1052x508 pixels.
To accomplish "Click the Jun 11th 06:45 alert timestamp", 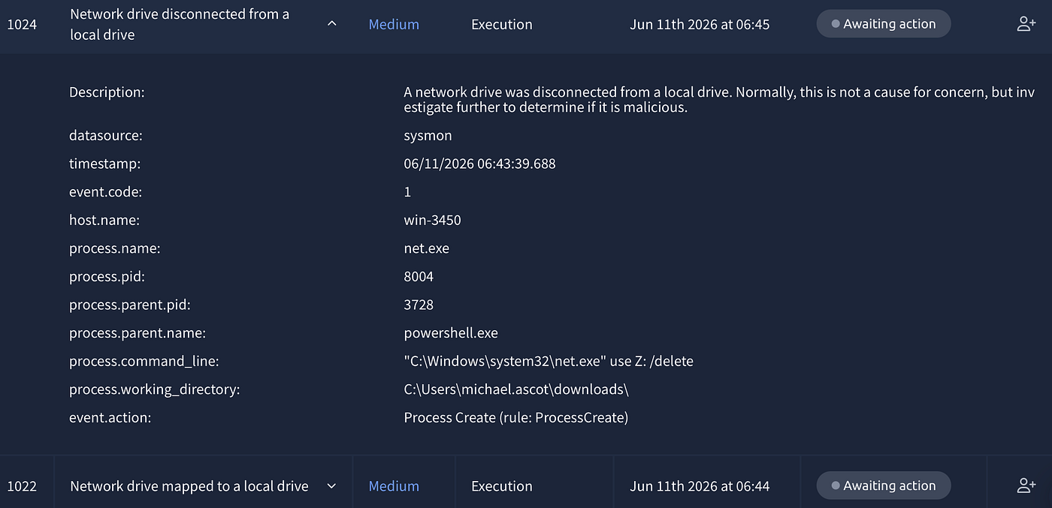I will click(700, 24).
